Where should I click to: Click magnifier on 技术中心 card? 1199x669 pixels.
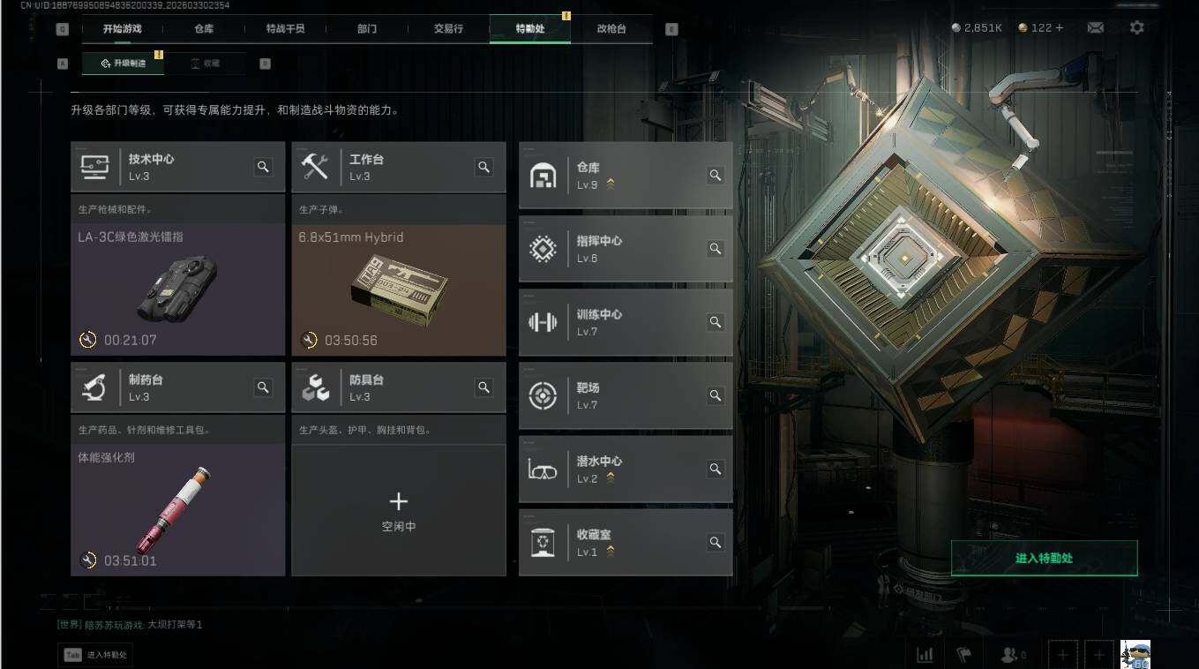[x=263, y=167]
